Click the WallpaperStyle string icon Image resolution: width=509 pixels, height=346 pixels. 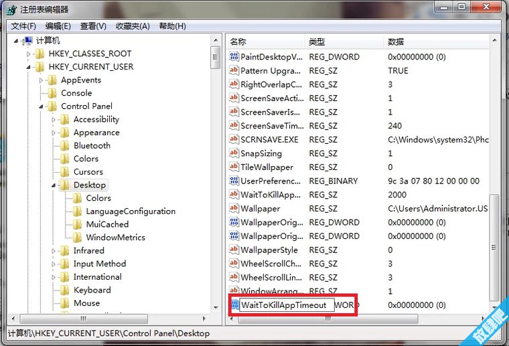[x=234, y=250]
